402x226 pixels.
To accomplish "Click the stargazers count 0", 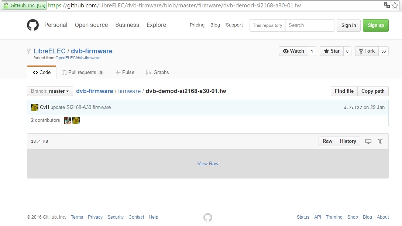I will coord(347,51).
